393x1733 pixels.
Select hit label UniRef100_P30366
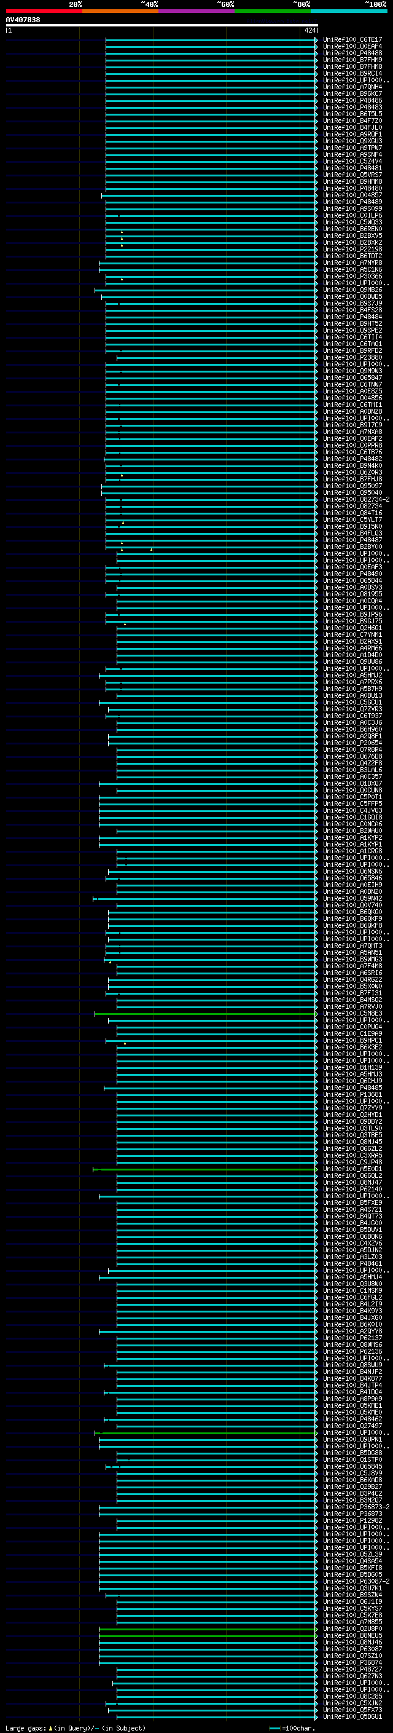pos(352,277)
